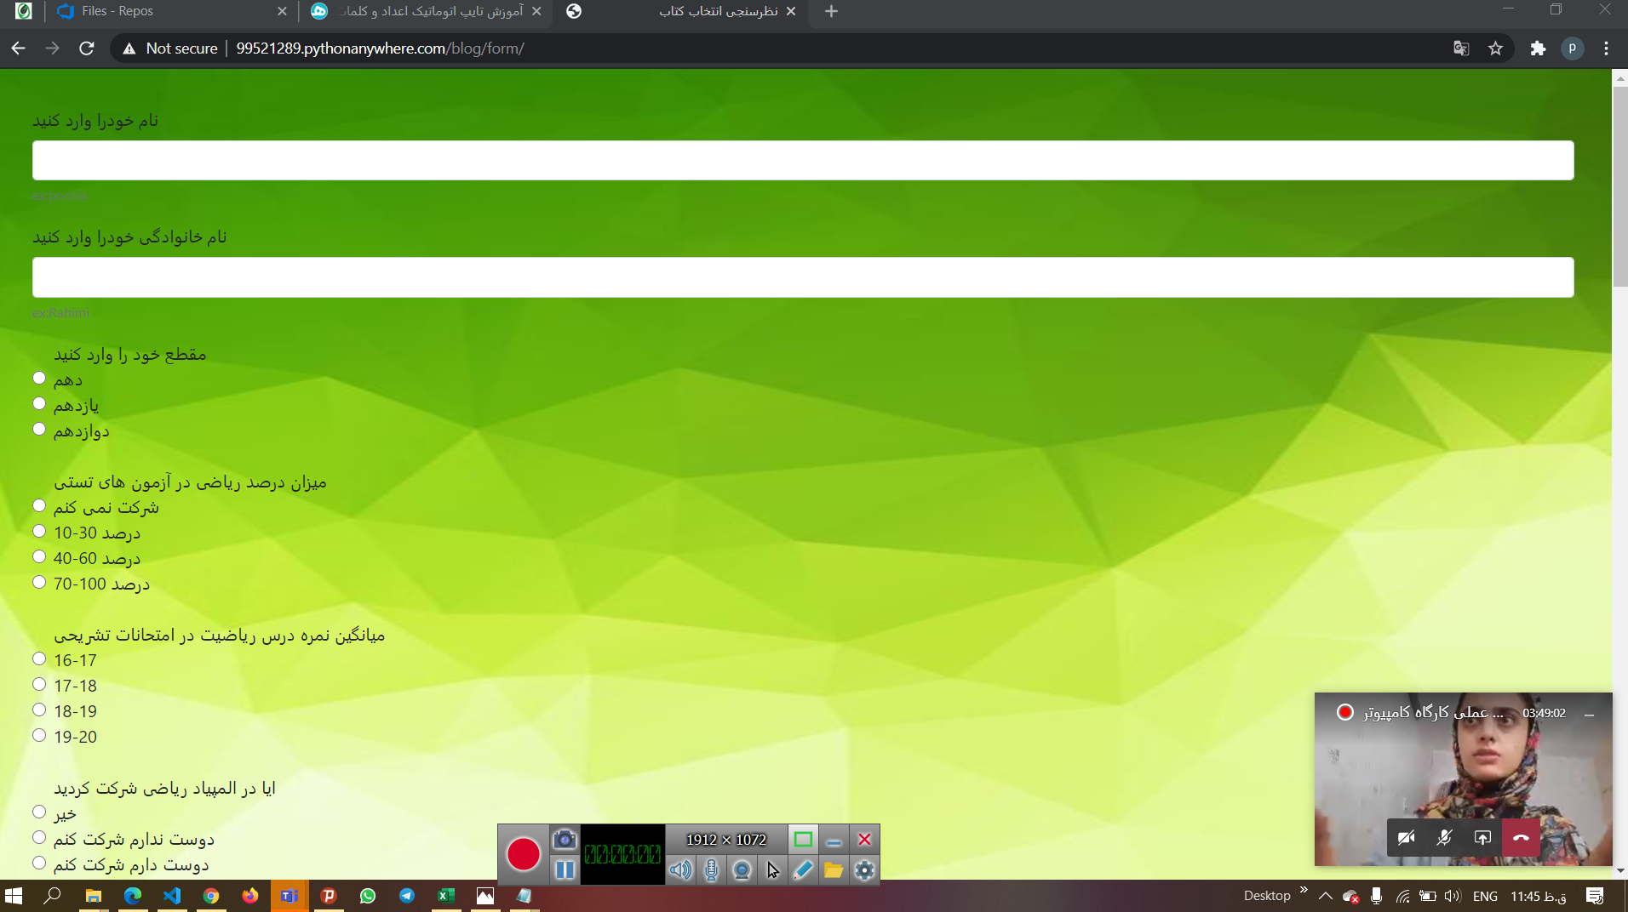This screenshot has height=912, width=1628.
Task: Select the 18-19 score radio button
Action: [x=39, y=710]
